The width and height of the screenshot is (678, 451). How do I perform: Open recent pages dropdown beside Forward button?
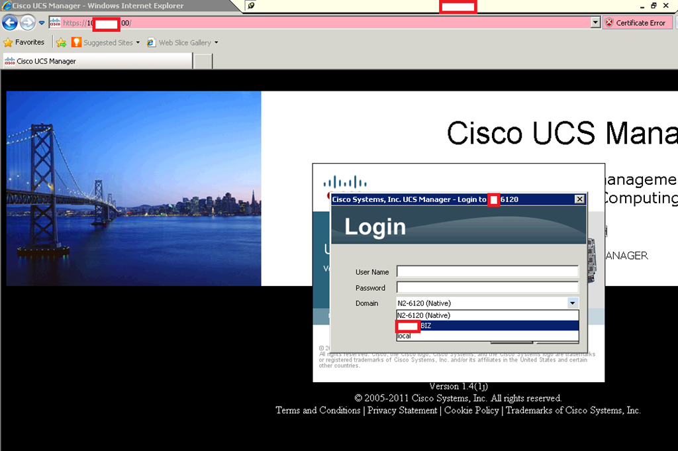[42, 23]
